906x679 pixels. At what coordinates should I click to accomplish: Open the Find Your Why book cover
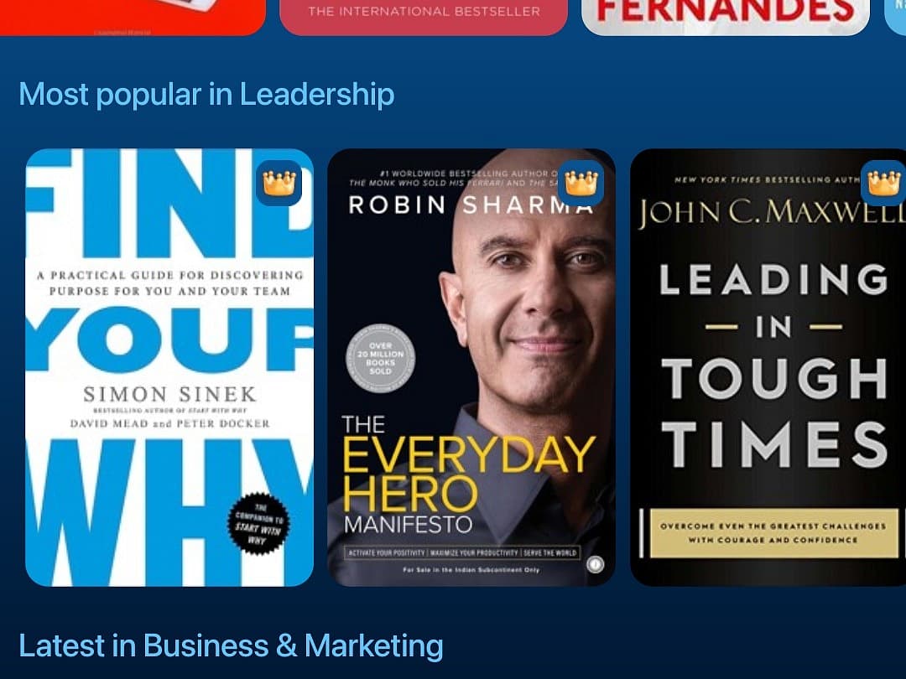169,367
